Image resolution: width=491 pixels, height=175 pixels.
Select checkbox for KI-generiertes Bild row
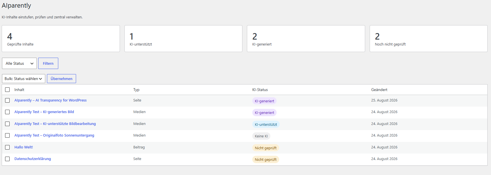click(7, 112)
